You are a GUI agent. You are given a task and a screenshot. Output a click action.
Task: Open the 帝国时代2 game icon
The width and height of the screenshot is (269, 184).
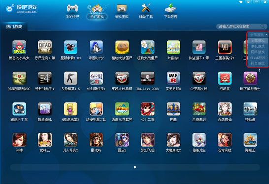tap(96, 47)
